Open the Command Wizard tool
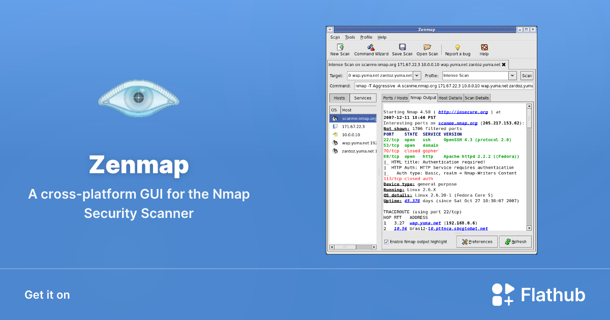Screen dimensions: 610x320 pyautogui.click(x=371, y=47)
